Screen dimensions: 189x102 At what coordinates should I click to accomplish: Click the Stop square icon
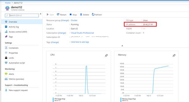tap(71, 15)
